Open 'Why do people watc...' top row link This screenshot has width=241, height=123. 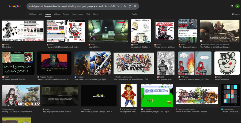(x=187, y=47)
